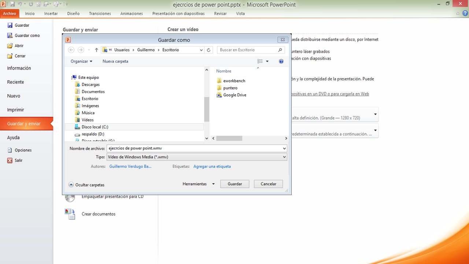Click the Cancelar button
Screen dimensions: 469x264
click(x=268, y=184)
